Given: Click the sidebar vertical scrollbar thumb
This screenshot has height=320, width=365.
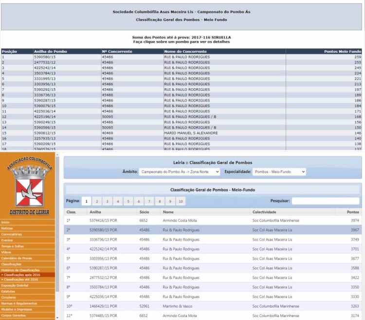Looking at the screenshot, I should (x=57, y=224).
